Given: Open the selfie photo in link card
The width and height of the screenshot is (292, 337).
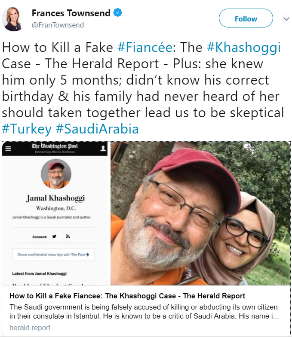Looking at the screenshot, I should point(200,213).
